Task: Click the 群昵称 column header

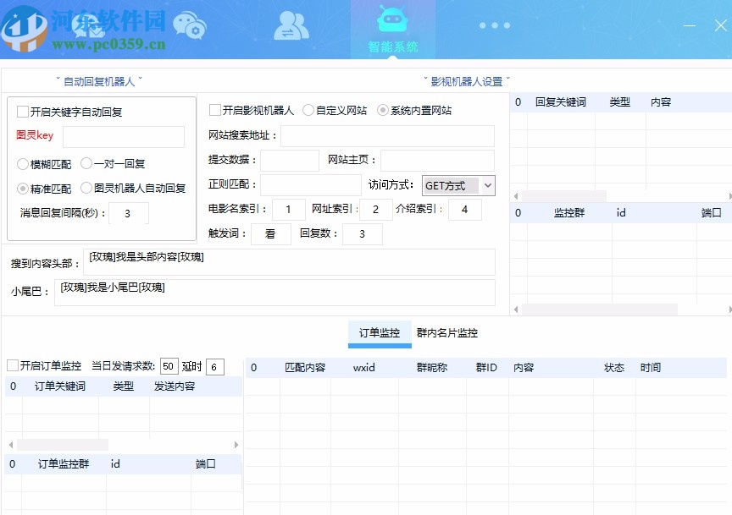Action: coord(432,368)
